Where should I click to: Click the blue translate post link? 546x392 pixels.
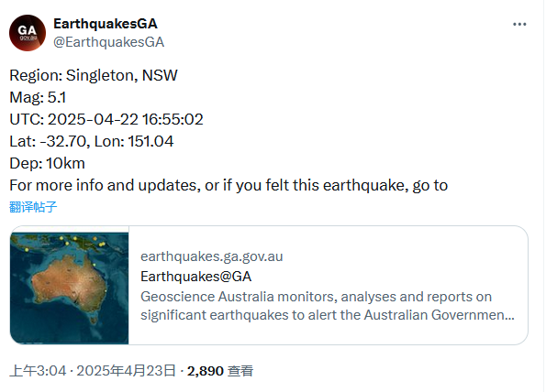pyautogui.click(x=33, y=207)
